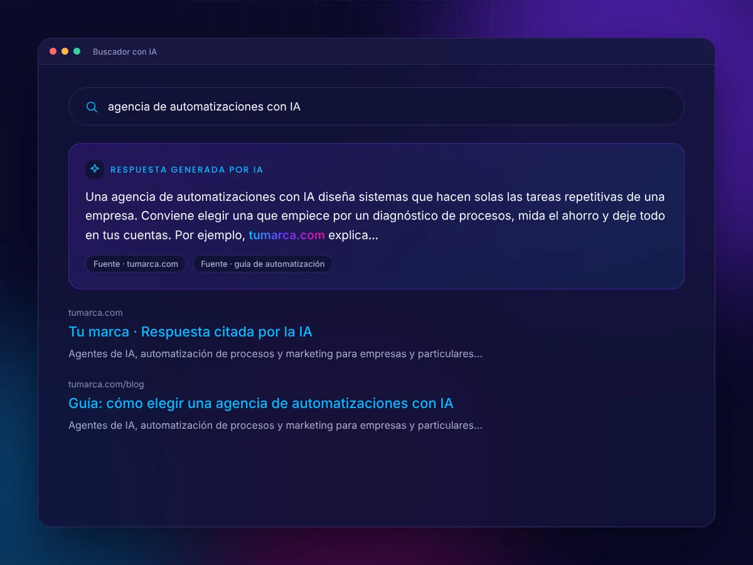Viewport: 753px width, 565px height.
Task: Click the description snippet under the 'Tu marca' result
Action: coord(275,353)
